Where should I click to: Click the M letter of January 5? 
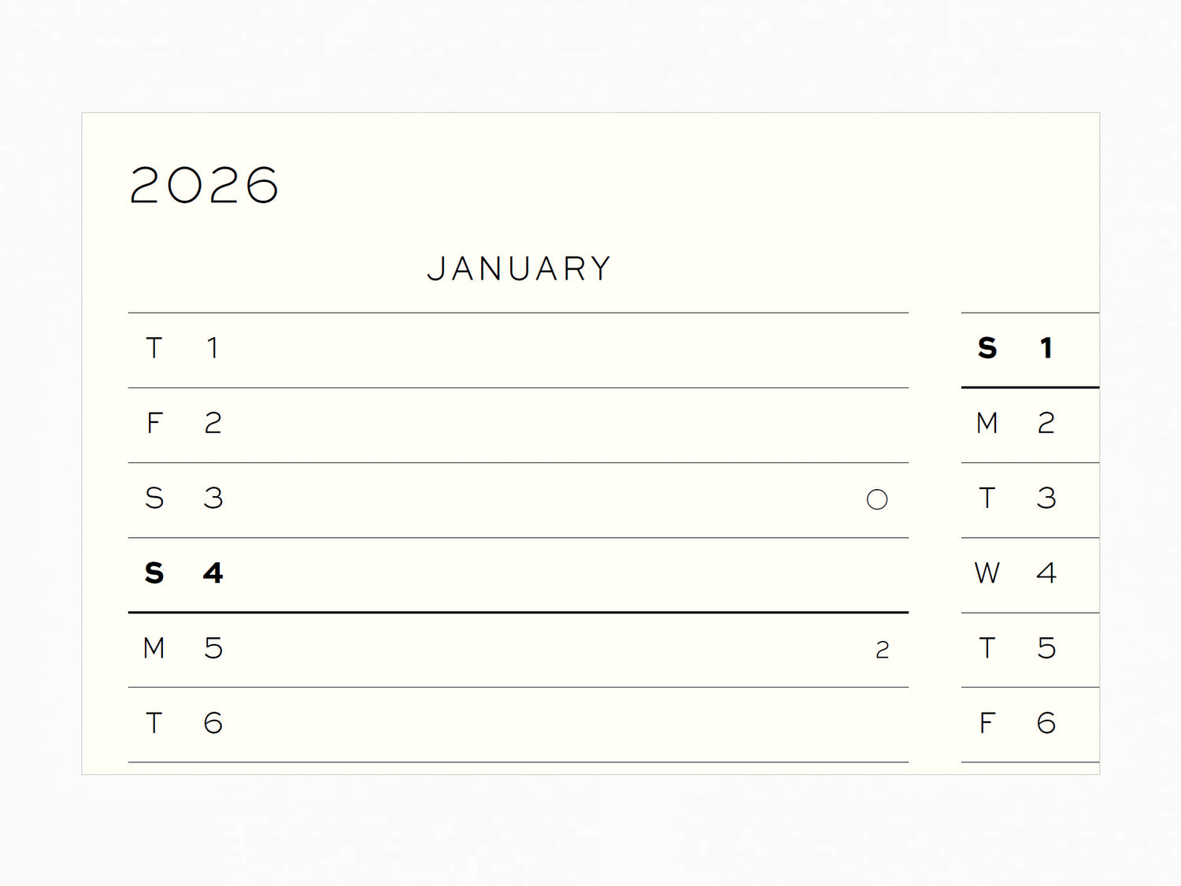pyautogui.click(x=154, y=649)
